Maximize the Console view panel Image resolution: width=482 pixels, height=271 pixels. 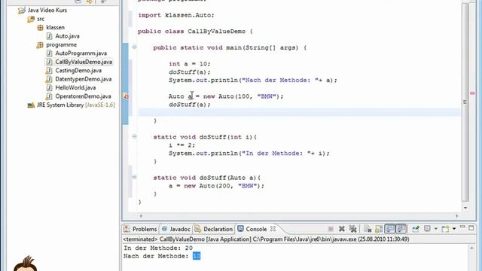[471, 228]
